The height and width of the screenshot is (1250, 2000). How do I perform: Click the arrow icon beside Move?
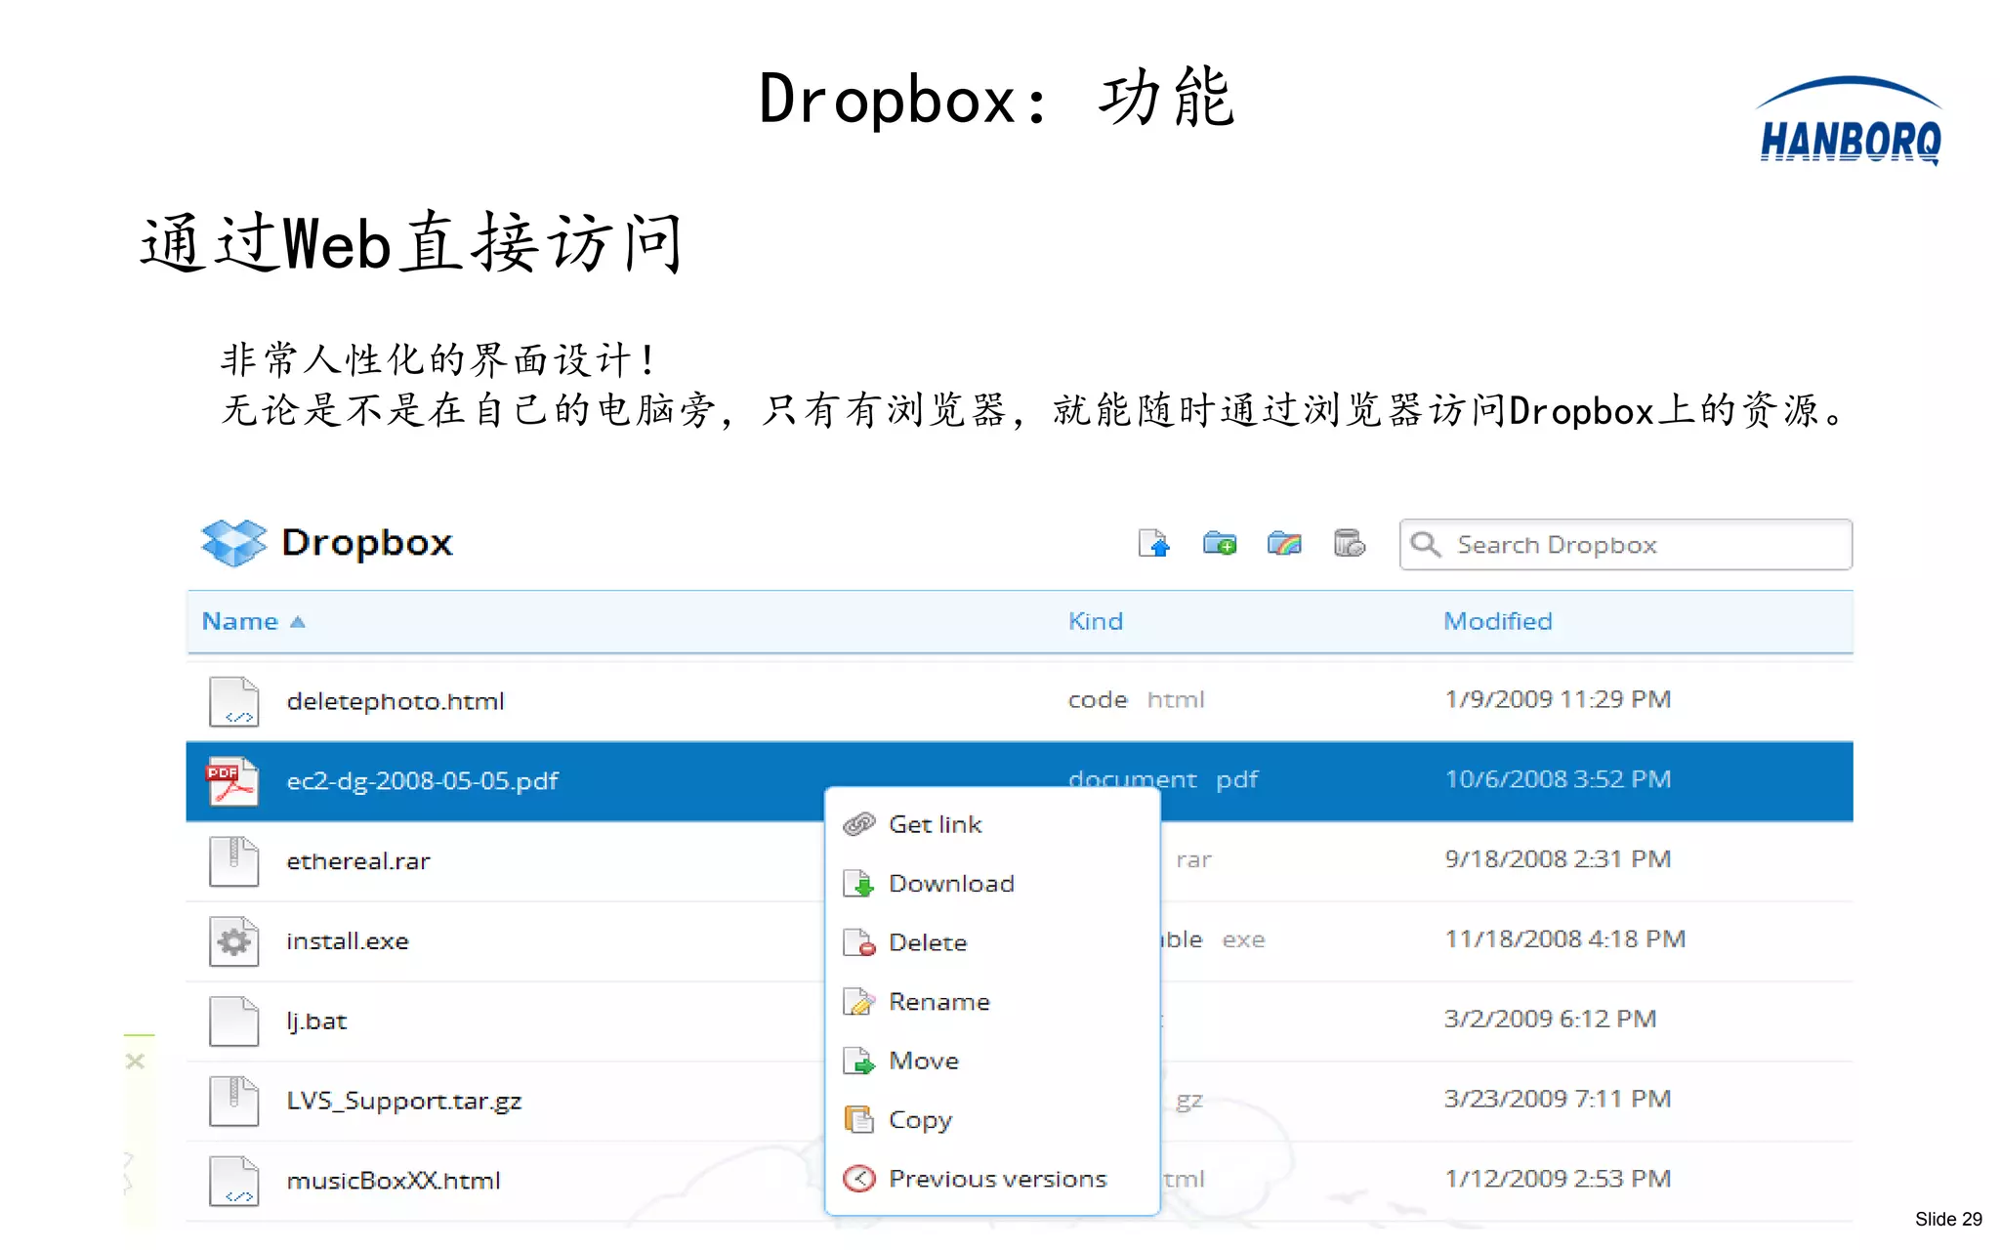[x=859, y=1061]
